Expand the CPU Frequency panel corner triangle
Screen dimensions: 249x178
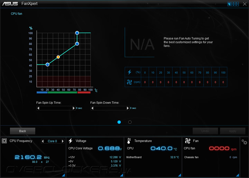tap(63, 175)
